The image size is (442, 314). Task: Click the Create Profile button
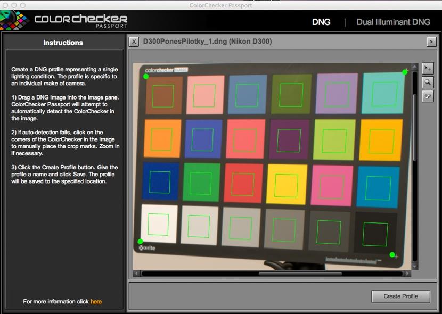point(400,296)
